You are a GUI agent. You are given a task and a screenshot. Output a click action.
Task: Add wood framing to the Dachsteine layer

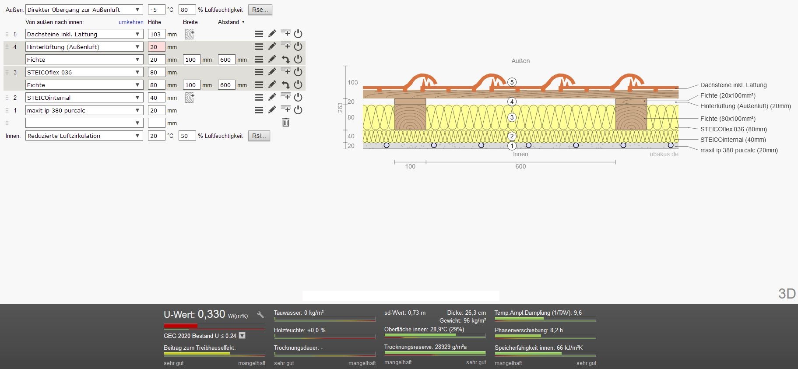pos(190,34)
